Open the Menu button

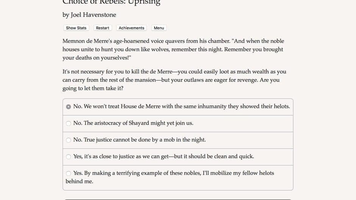point(159,28)
